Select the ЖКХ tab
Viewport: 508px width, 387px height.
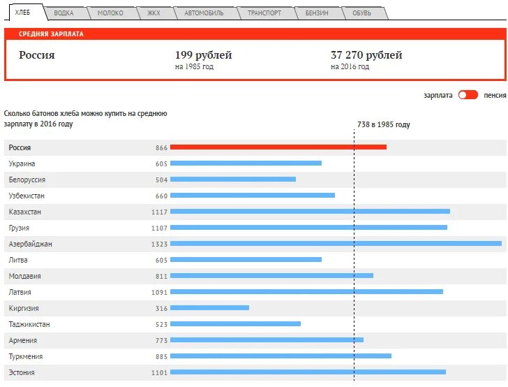click(x=154, y=13)
